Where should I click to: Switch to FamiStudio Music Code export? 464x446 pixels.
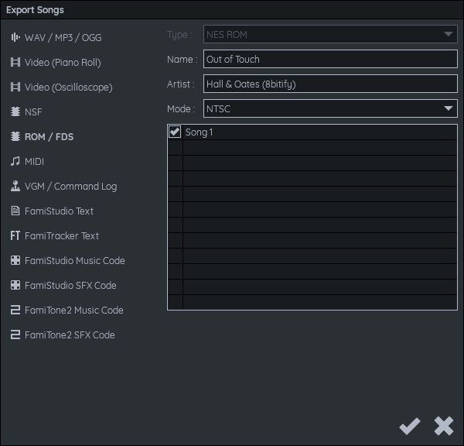tap(74, 260)
